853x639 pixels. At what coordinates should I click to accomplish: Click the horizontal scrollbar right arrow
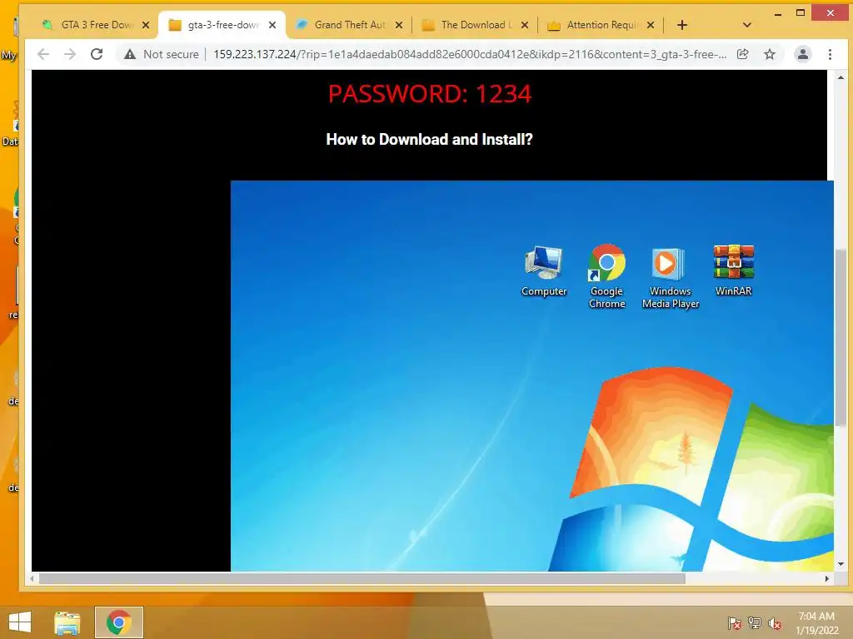[x=827, y=579]
